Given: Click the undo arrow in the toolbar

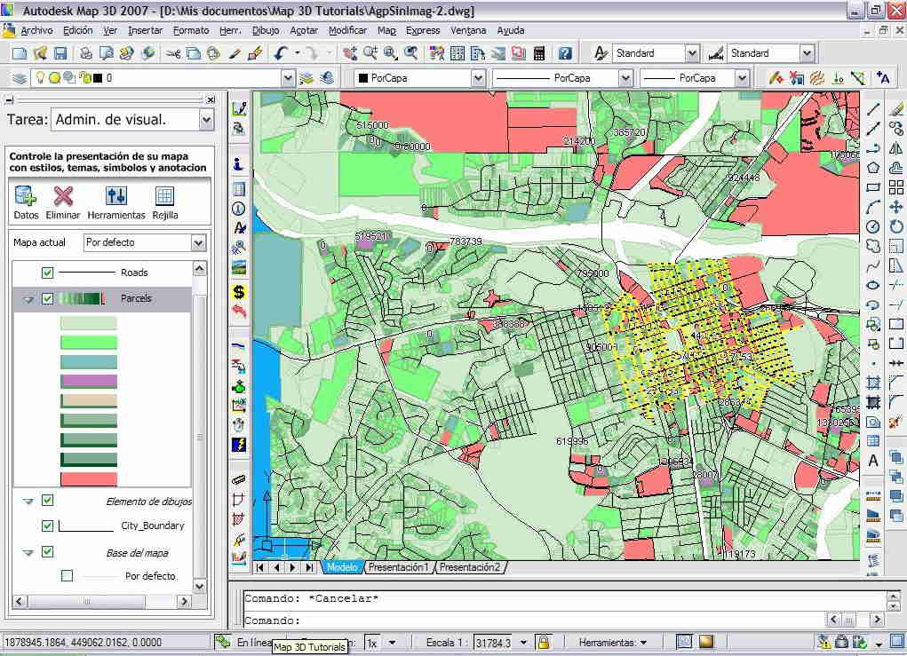Looking at the screenshot, I should 281,53.
